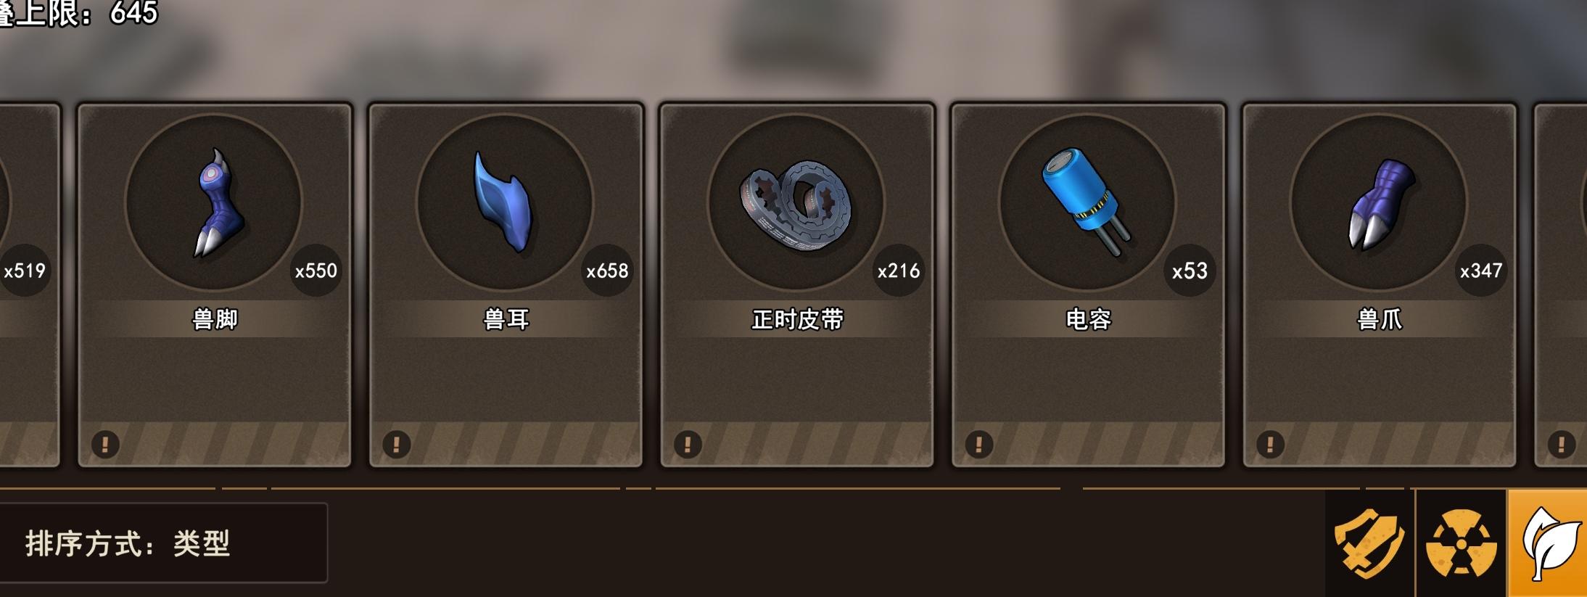Screen dimensions: 1587x597
Task: Switch to the radiation hazard filter tab
Action: pyautogui.click(x=1461, y=543)
